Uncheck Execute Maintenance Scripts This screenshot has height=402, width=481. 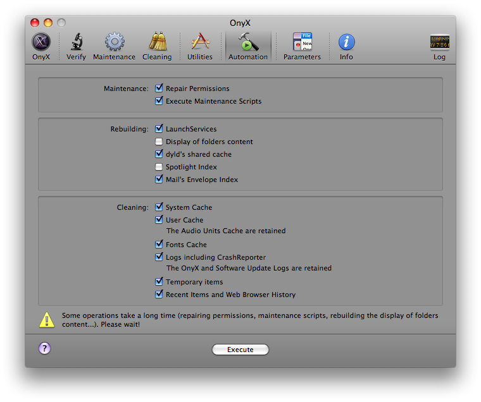point(159,100)
